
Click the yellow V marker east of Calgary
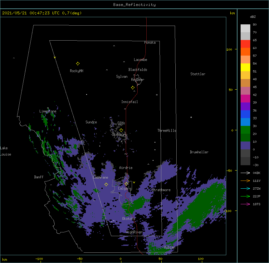click(x=134, y=182)
